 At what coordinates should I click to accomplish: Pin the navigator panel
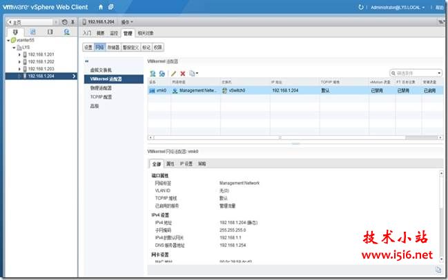click(x=72, y=22)
